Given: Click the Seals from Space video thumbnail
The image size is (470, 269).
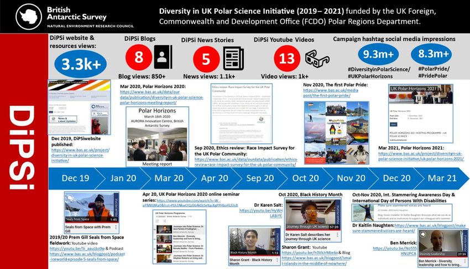Looking at the screenshot, I should (x=92, y=213).
